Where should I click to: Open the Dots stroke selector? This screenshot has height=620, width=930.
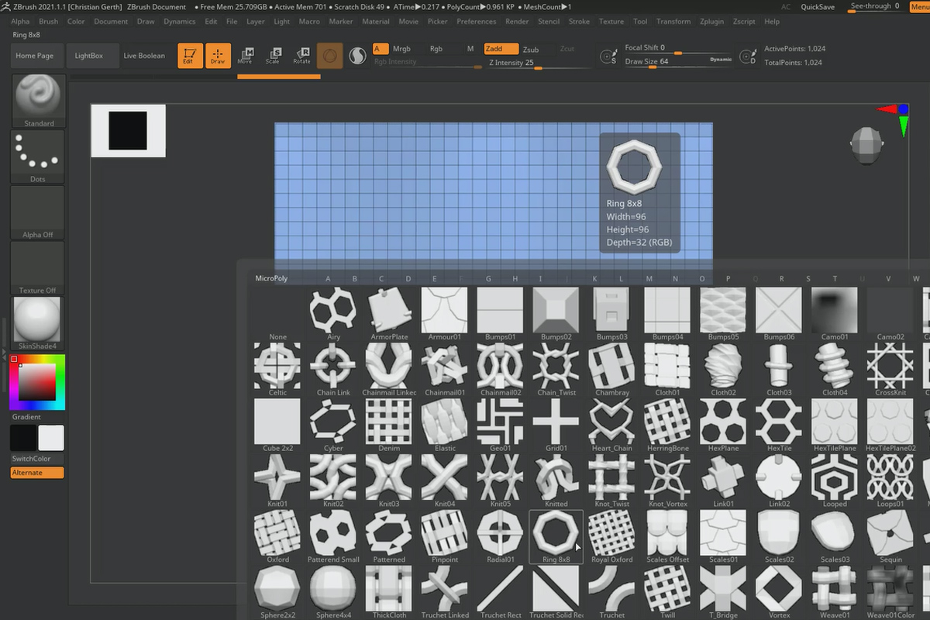point(38,157)
